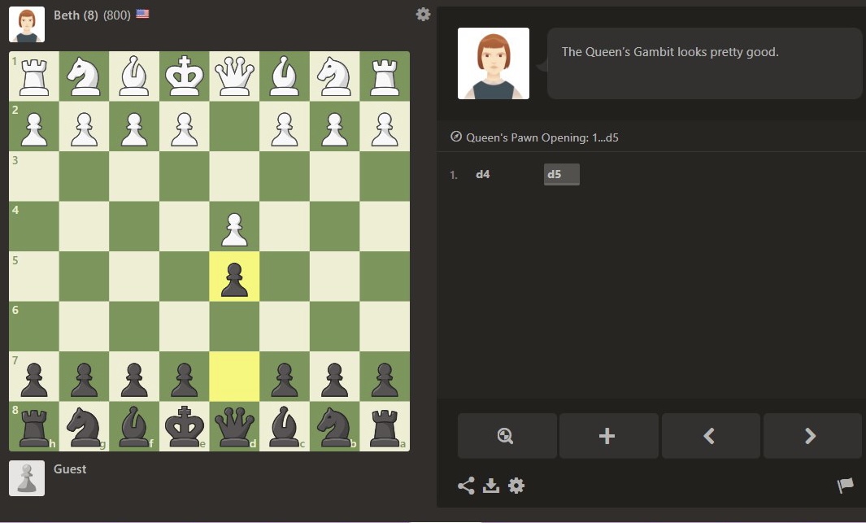
Task: Select the white queen on d1
Action: click(x=234, y=76)
